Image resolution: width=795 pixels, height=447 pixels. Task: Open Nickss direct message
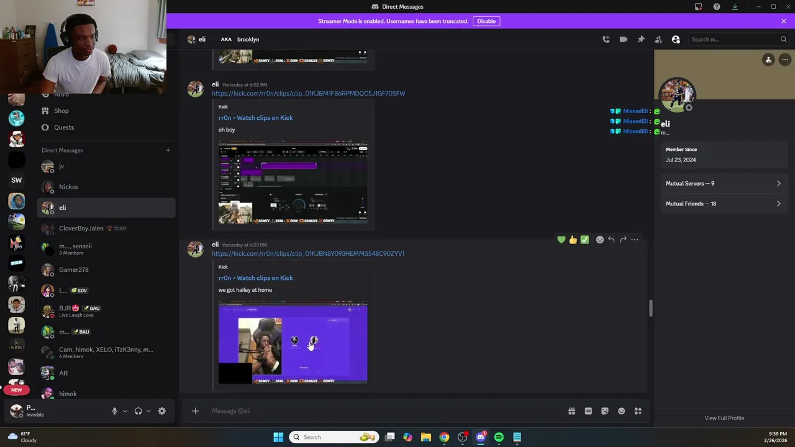coord(106,187)
